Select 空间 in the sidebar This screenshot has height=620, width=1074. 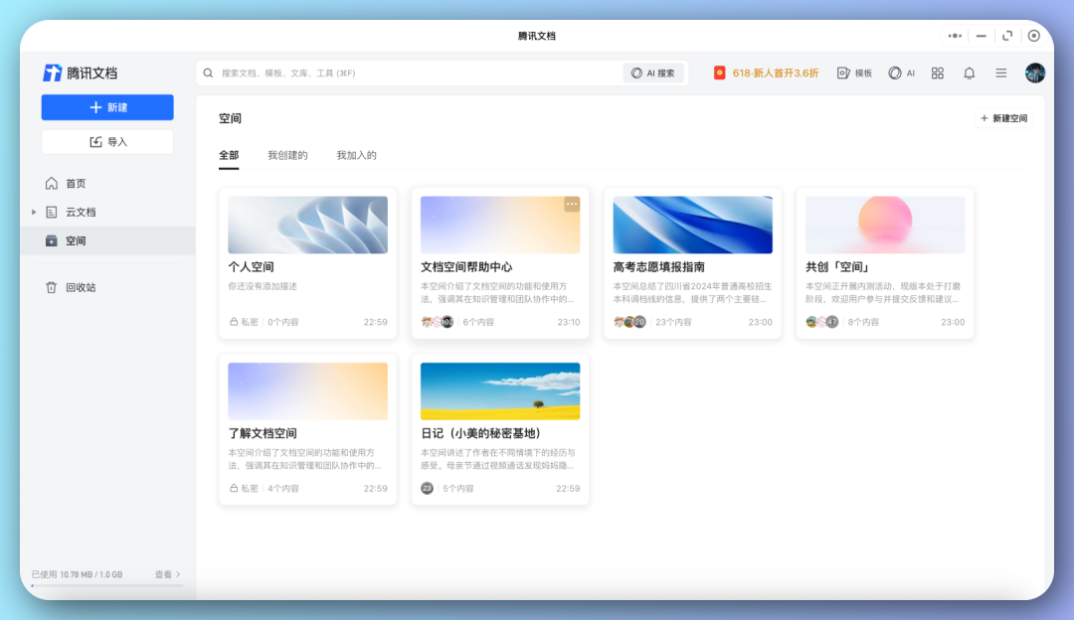pos(107,240)
